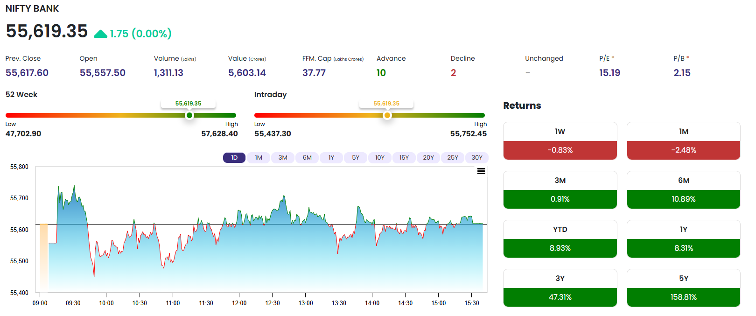Select the 10Y chart range tab
Viewport: 756px width, 316px height.
click(380, 158)
